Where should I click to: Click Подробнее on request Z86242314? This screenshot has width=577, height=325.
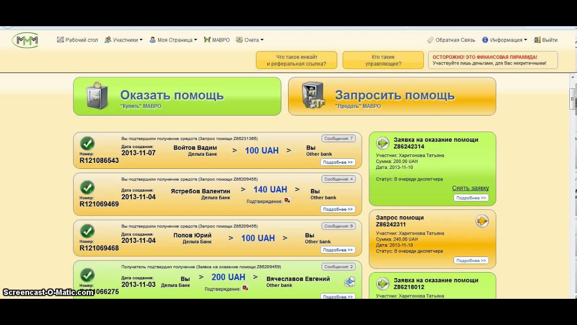point(471,198)
